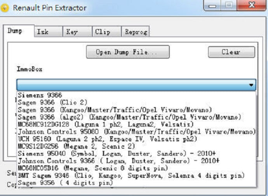
Task: Select the Dump tab
Action: click(15, 31)
